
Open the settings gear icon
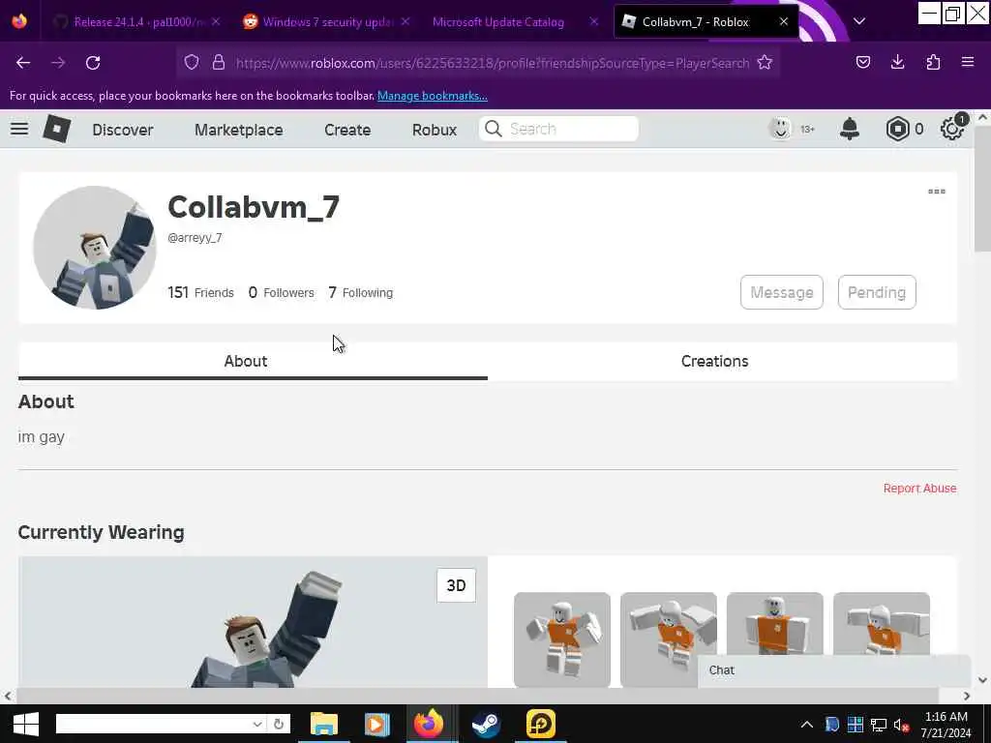coord(952,129)
